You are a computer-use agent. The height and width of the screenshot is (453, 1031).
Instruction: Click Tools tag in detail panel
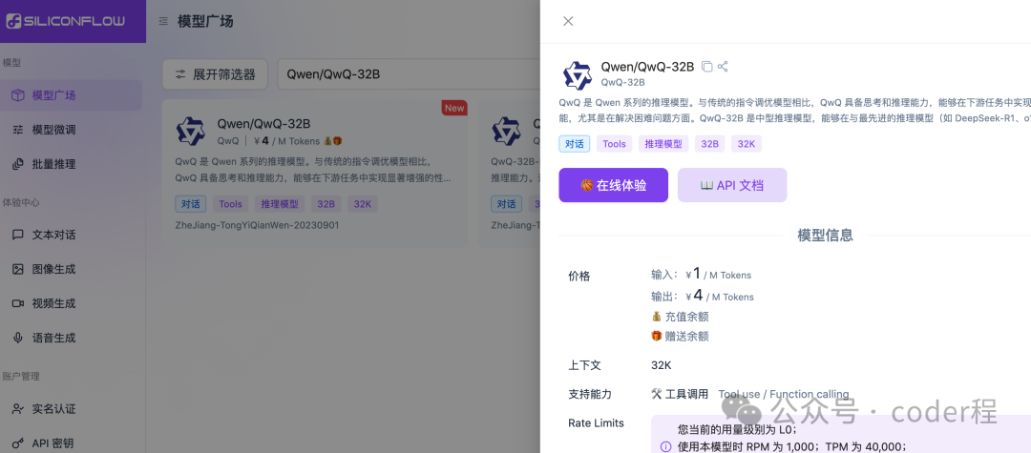point(615,144)
